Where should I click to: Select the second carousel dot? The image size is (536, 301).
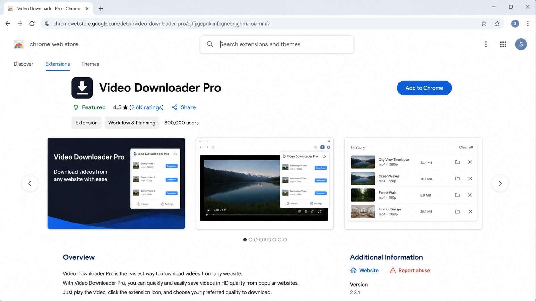(250, 240)
